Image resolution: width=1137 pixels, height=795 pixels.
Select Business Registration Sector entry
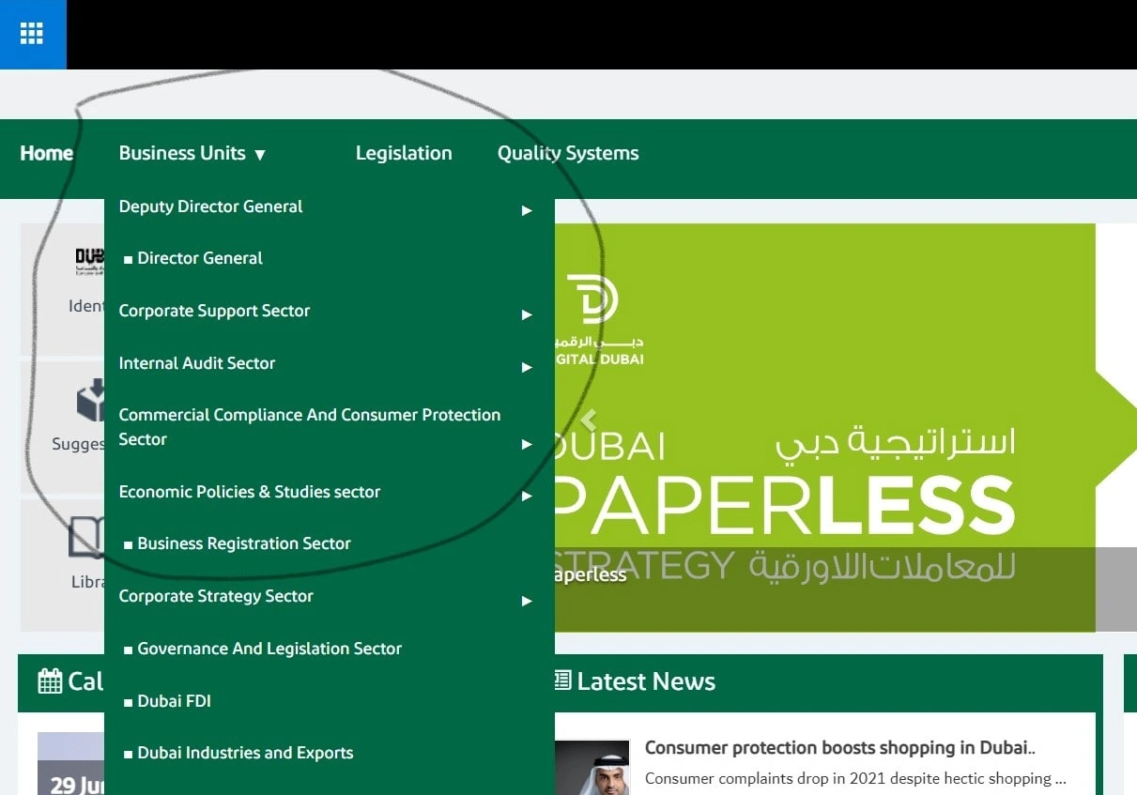(243, 544)
